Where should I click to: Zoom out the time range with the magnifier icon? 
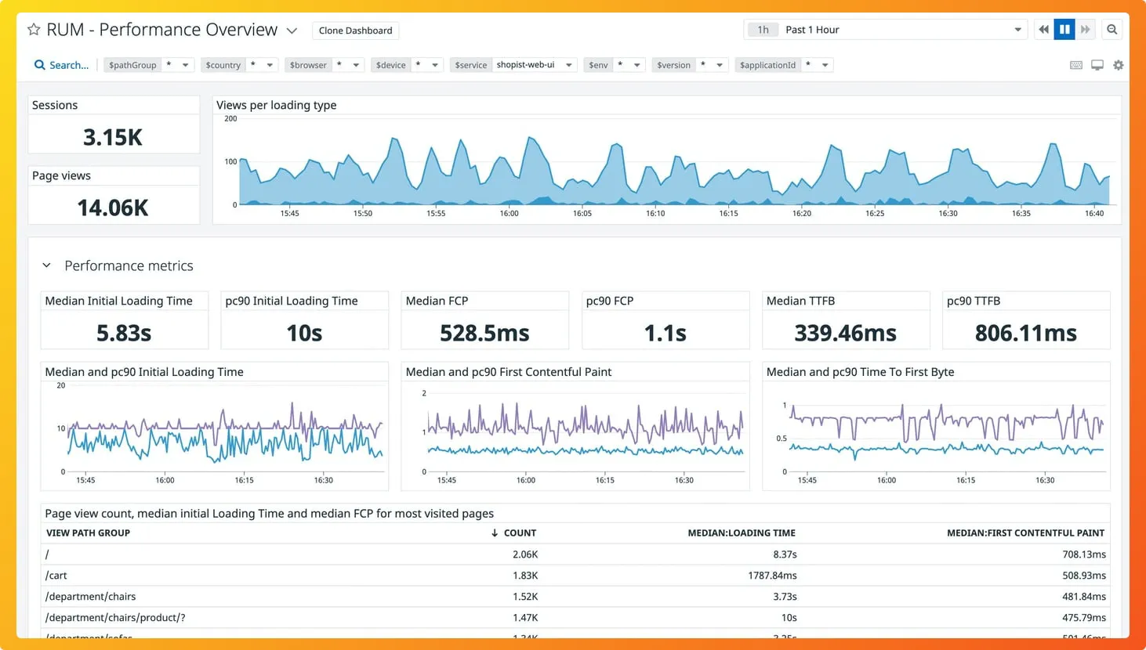point(1112,29)
